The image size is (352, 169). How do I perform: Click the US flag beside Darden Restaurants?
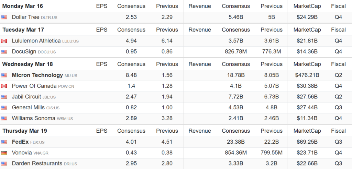click(4, 164)
